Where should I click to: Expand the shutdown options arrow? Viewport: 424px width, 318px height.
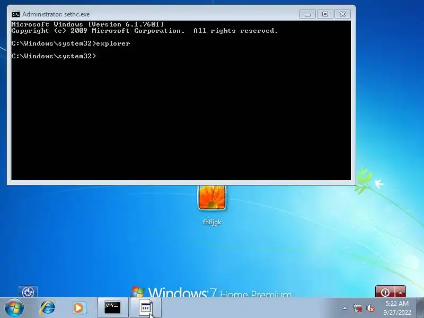point(400,291)
